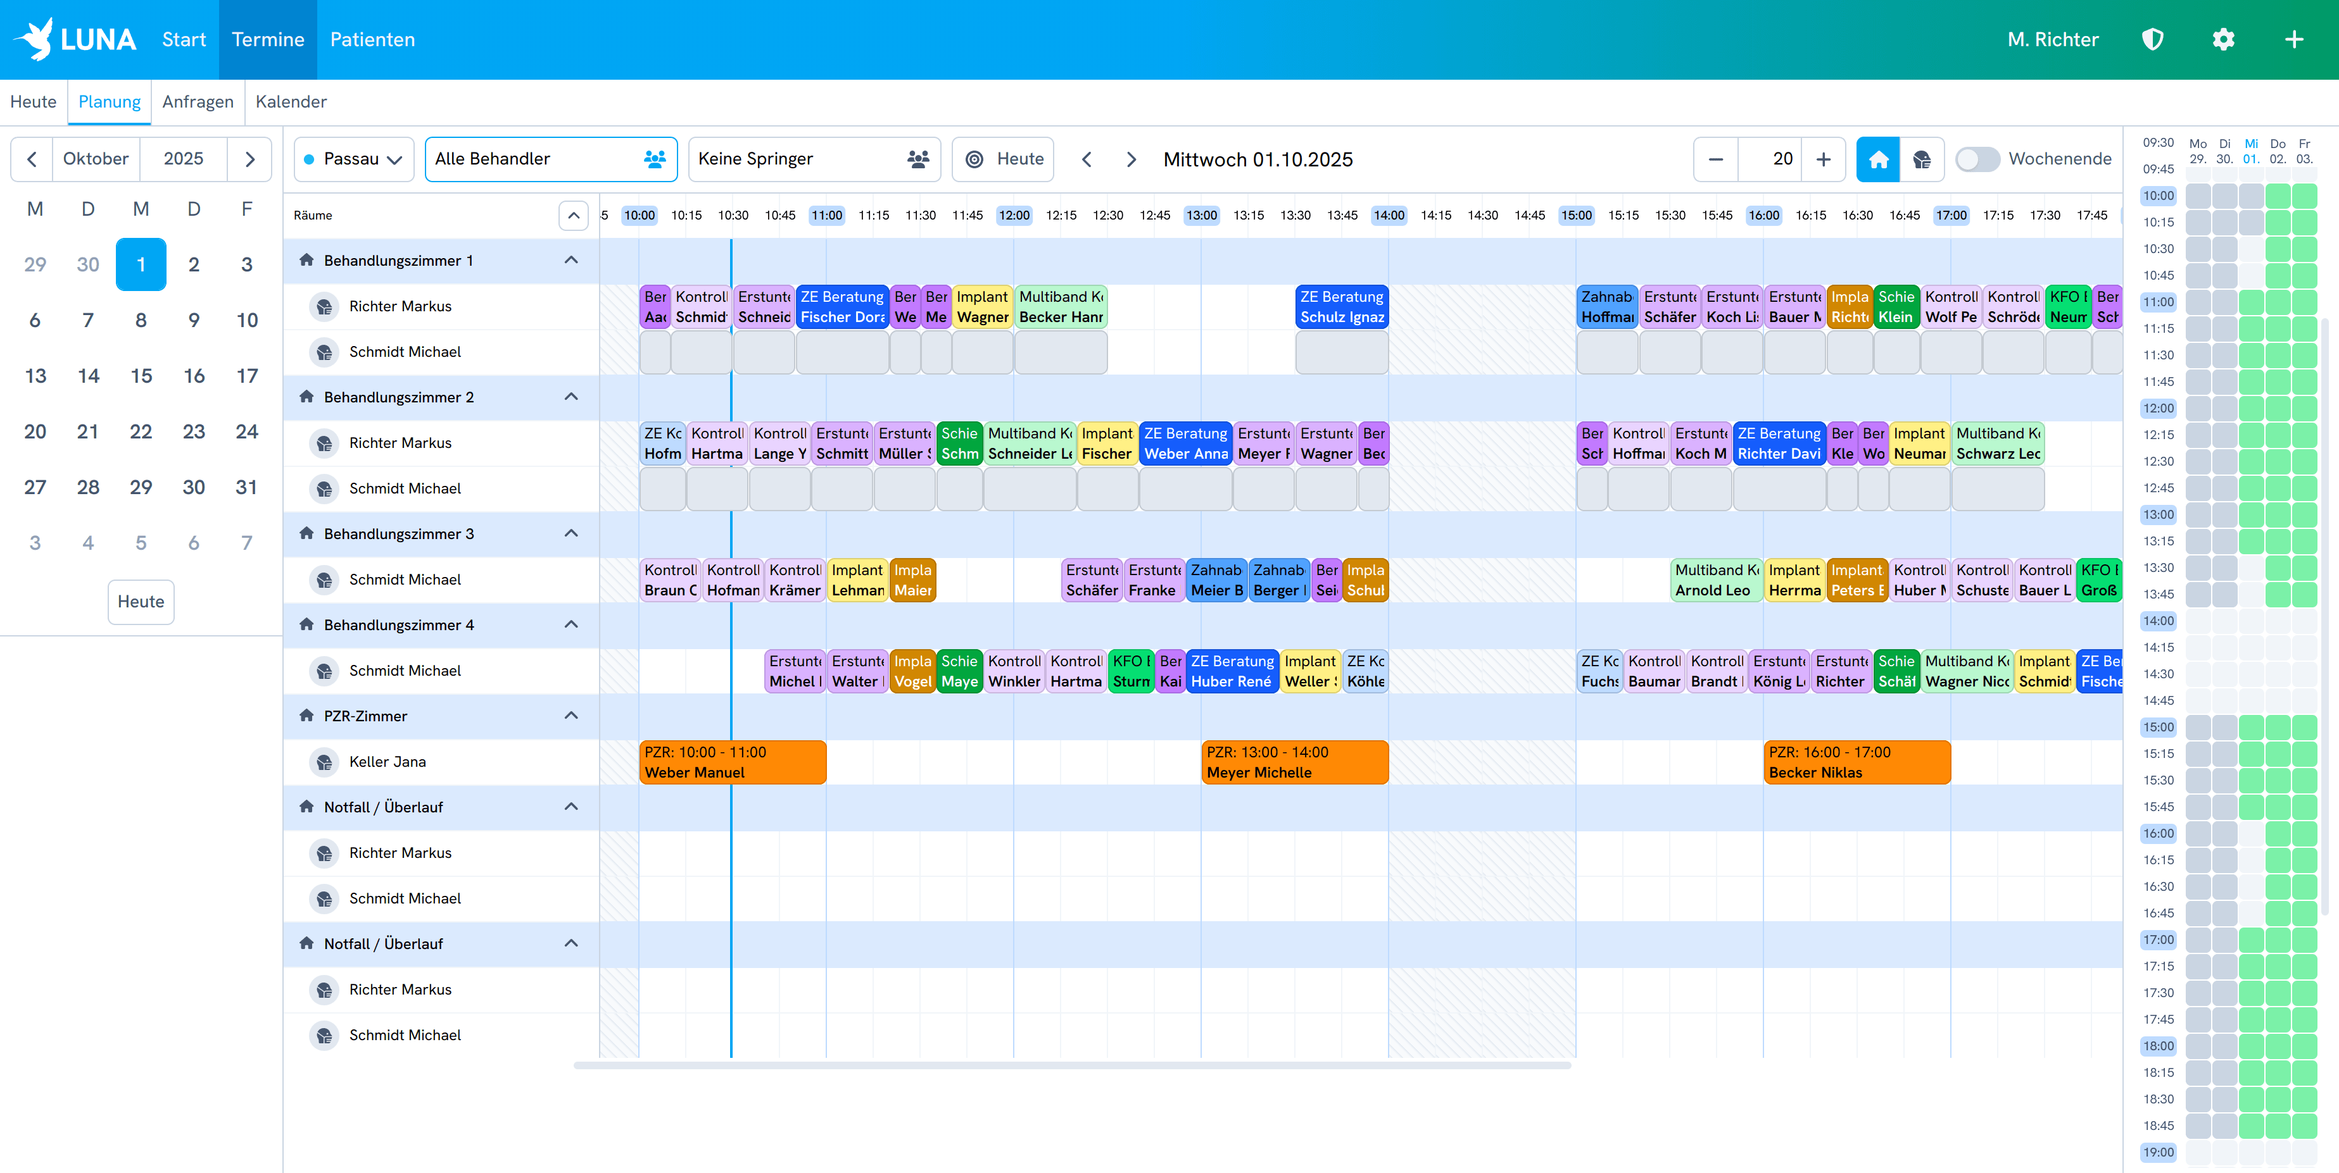Click Heute button below mini calendar
2339x1173 pixels.
click(x=141, y=602)
